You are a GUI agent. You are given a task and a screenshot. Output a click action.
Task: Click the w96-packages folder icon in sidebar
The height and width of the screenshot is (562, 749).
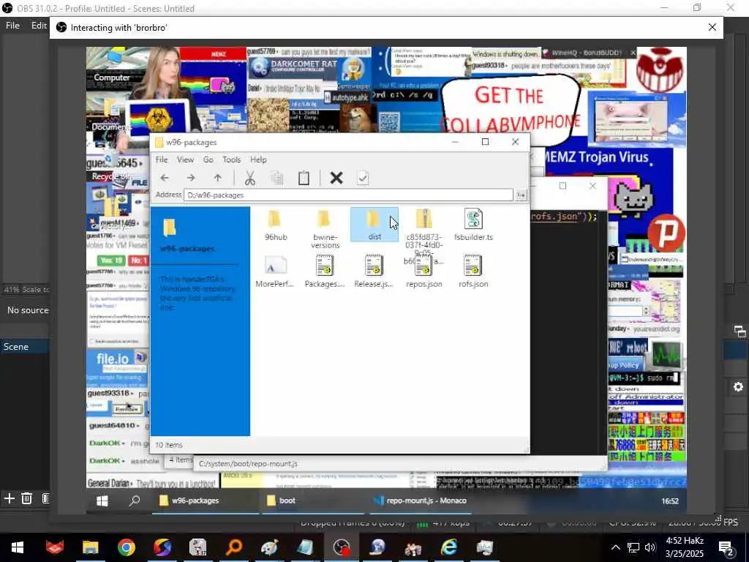(170, 228)
